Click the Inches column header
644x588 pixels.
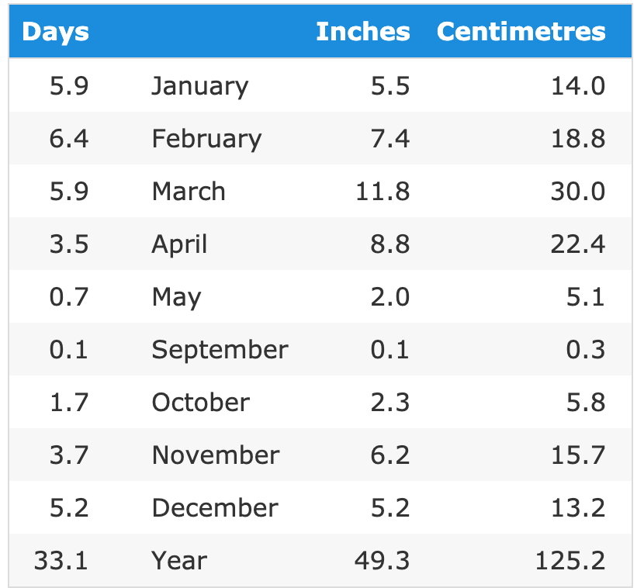(x=362, y=32)
